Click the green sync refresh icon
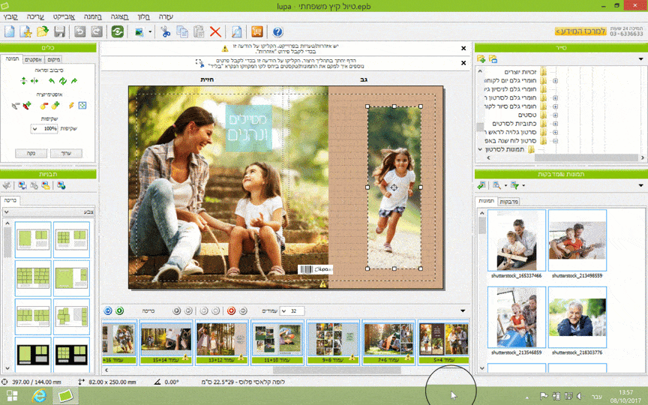 click(x=118, y=31)
